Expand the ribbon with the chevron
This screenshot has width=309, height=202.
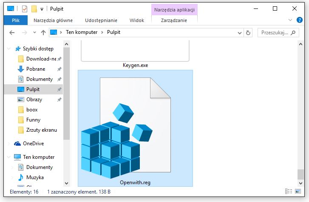pos(290,20)
